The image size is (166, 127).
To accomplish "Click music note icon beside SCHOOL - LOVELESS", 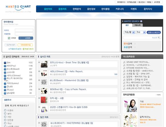I will pos(124,65).
